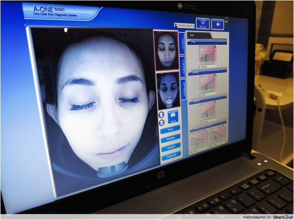Click the upper round icon beside SHOT

[161, 115]
